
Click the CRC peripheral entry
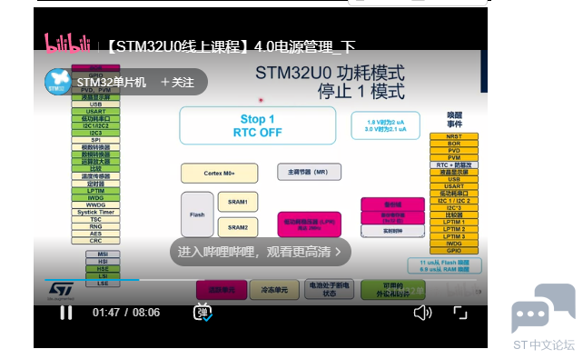click(95, 241)
